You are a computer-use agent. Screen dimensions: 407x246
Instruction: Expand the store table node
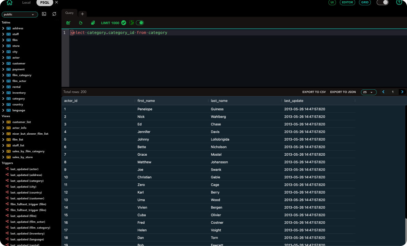(3, 46)
